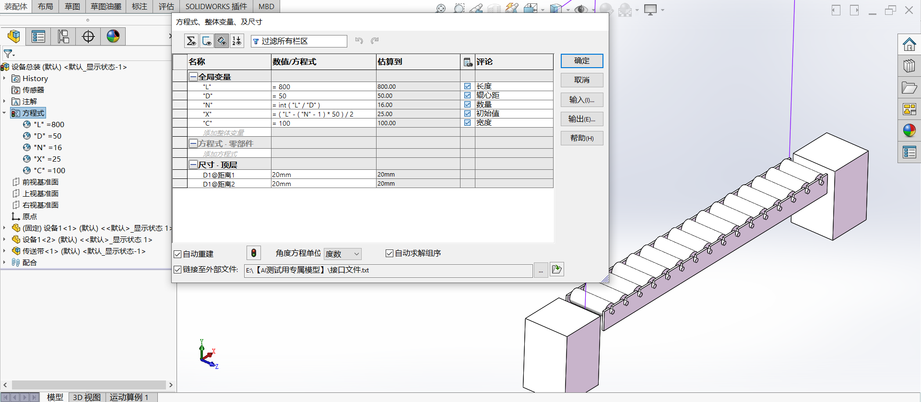
Task: Expand the 设备1<2> component node
Action: (x=4, y=239)
